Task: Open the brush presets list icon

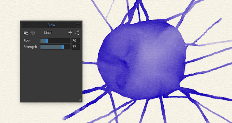Action: [x=26, y=33]
